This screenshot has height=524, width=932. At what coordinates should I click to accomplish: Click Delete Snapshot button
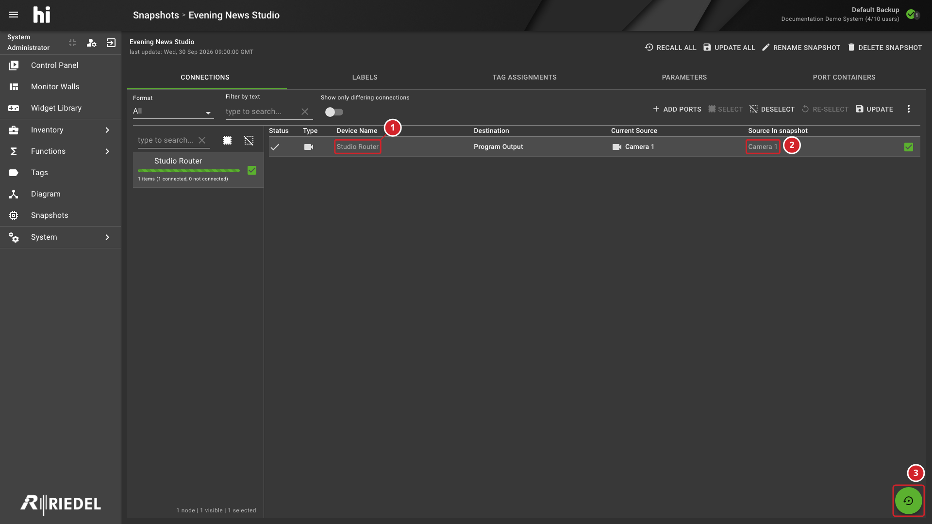(x=884, y=48)
